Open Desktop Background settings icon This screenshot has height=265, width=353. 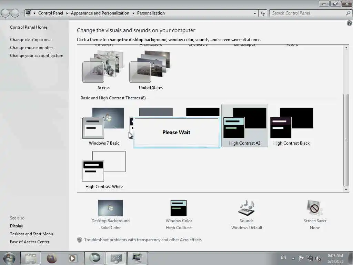(x=111, y=208)
